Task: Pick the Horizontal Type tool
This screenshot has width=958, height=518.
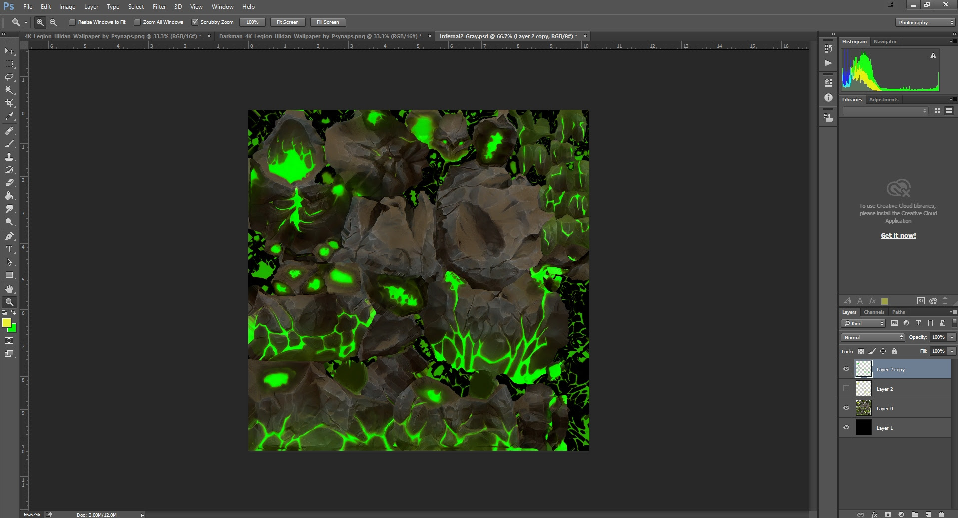Action: coord(9,249)
